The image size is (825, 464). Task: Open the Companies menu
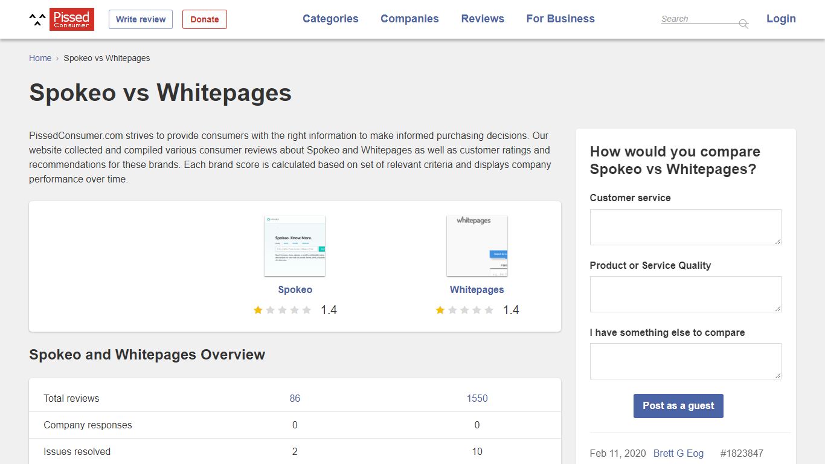pyautogui.click(x=409, y=19)
